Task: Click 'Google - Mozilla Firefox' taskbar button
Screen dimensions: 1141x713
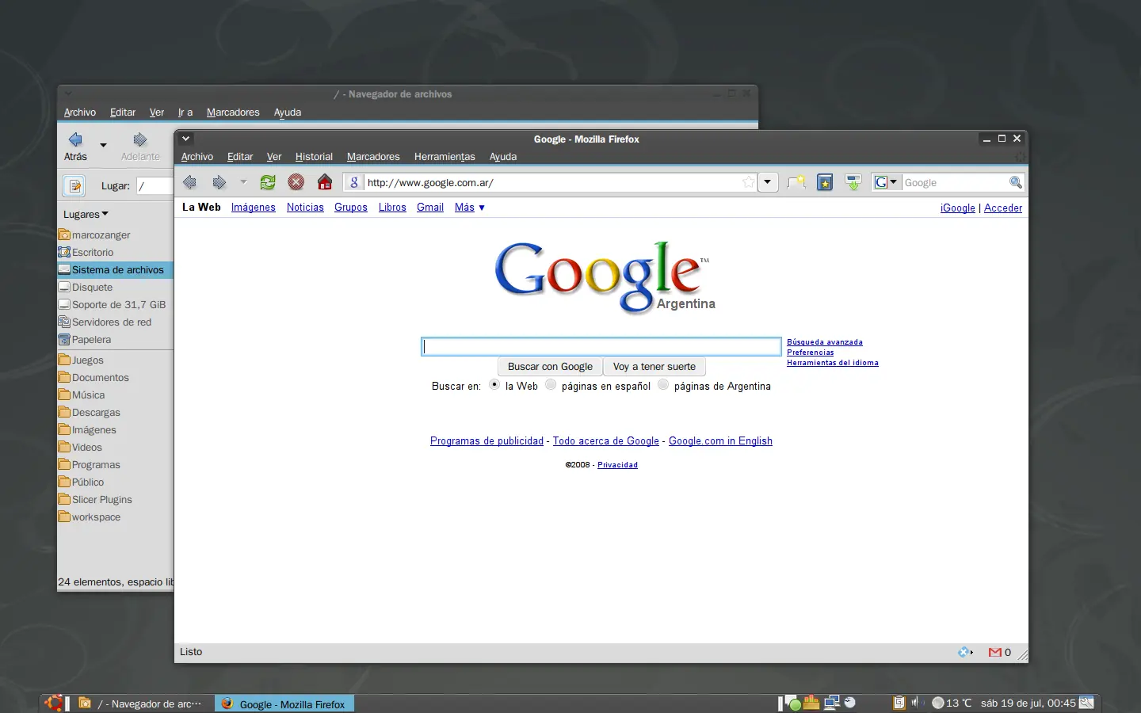Action: [284, 703]
